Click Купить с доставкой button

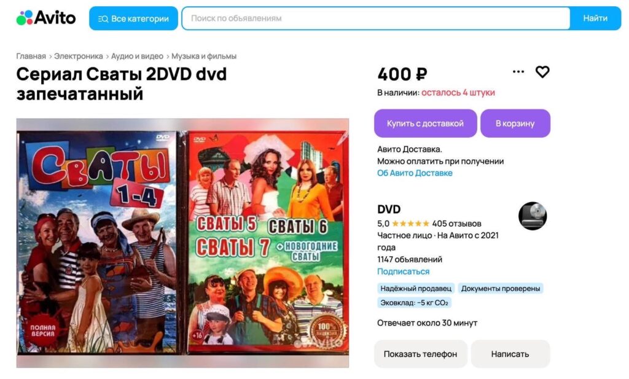pyautogui.click(x=425, y=123)
